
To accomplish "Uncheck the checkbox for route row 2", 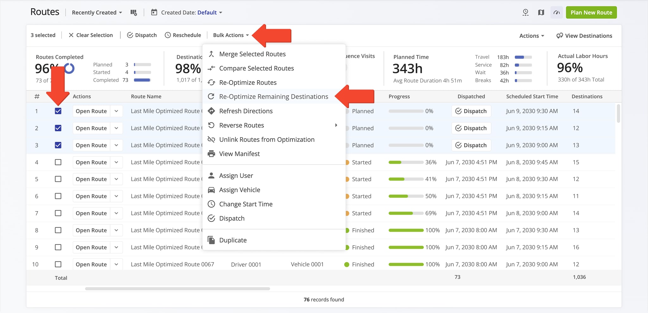I will pos(58,128).
